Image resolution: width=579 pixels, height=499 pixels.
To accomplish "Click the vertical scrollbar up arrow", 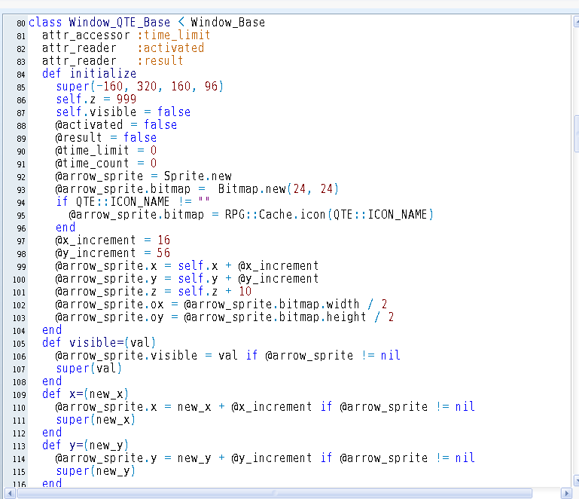I will [x=577, y=22].
